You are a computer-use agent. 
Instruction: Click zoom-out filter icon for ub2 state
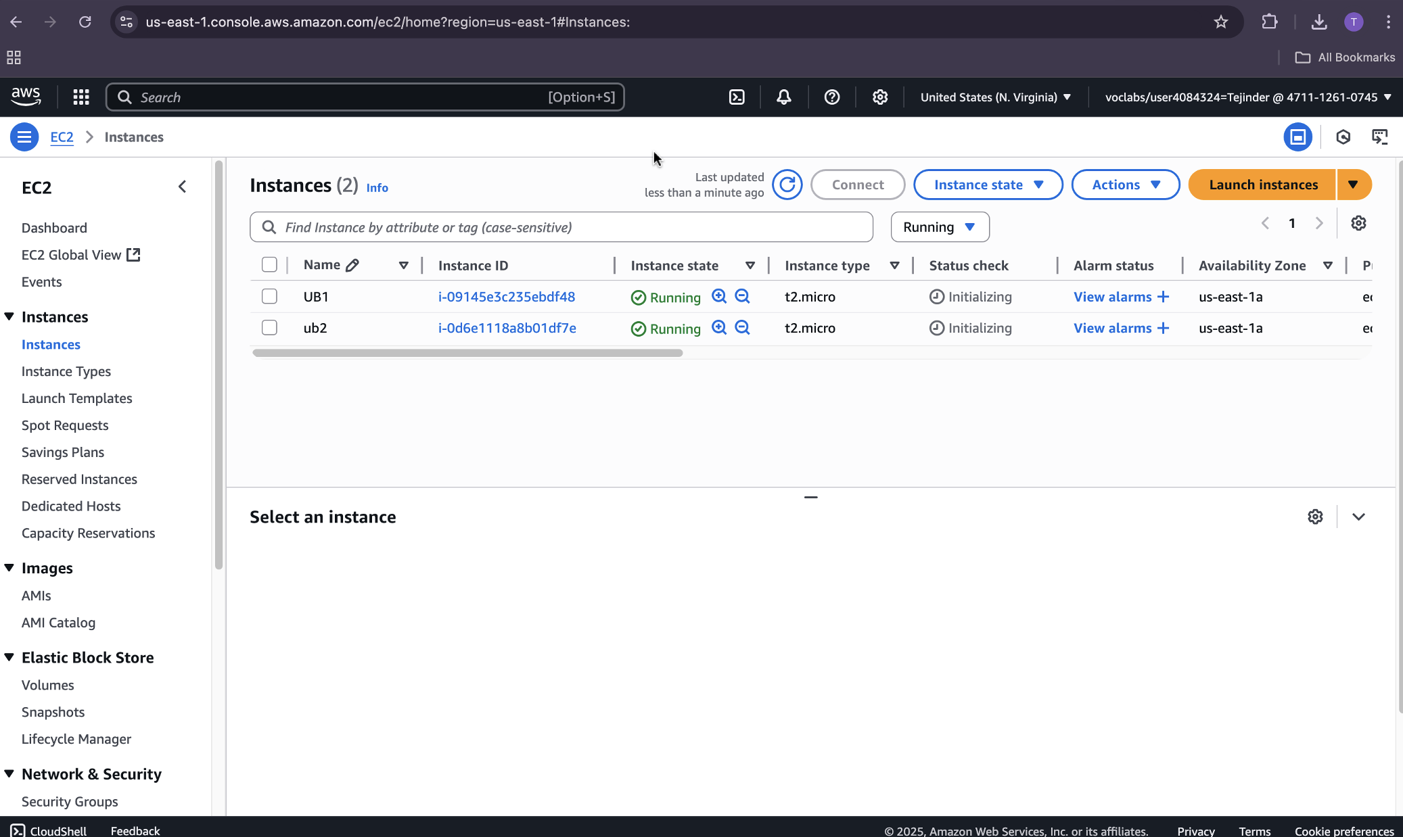[x=742, y=328]
